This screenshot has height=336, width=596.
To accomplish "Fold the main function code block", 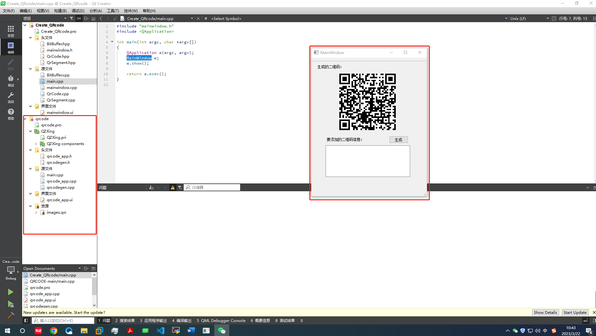I will pyautogui.click(x=112, y=42).
